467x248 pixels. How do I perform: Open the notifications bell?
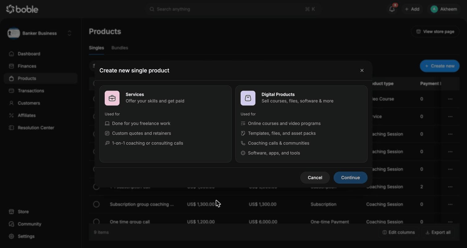click(x=392, y=9)
